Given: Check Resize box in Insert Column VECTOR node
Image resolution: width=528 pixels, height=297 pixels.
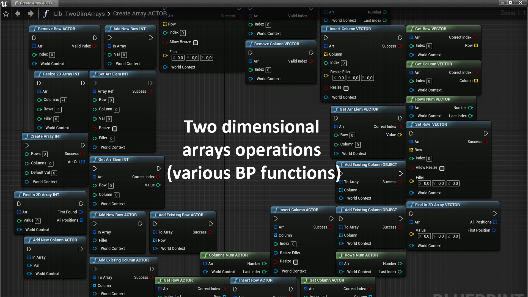Looking at the screenshot, I should click(346, 88).
